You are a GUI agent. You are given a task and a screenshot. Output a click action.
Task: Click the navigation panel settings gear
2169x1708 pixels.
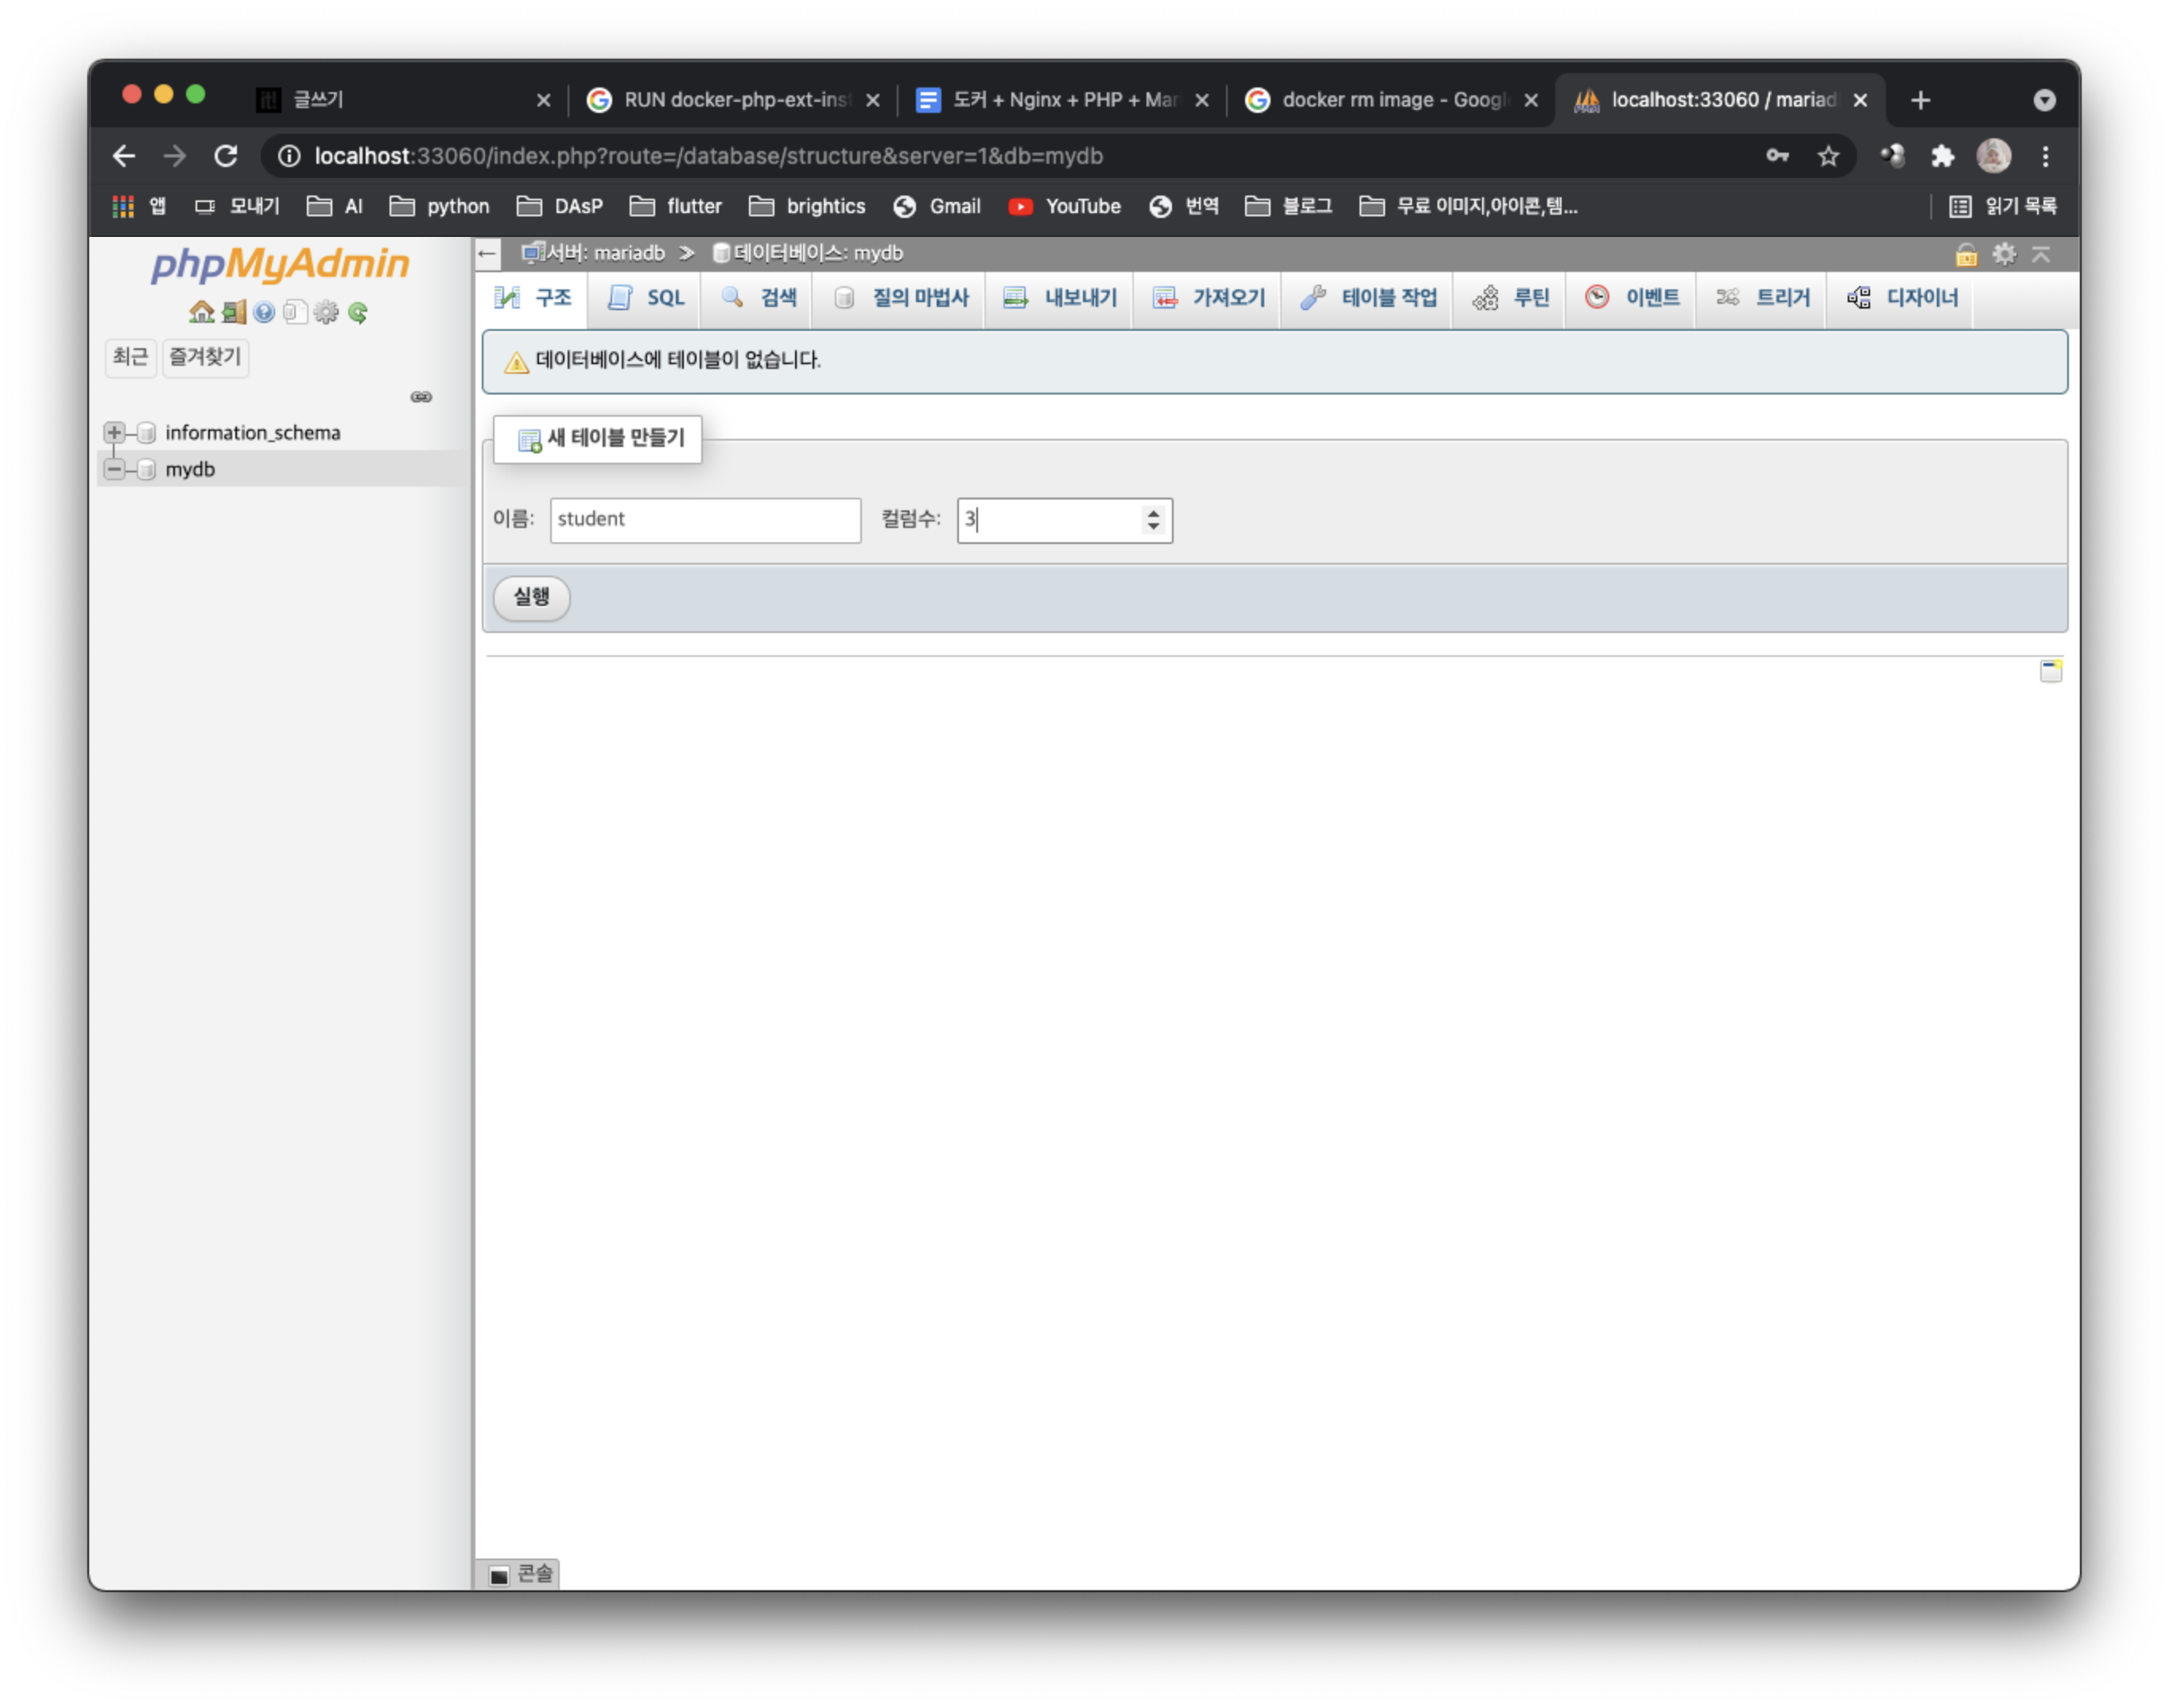coord(326,312)
